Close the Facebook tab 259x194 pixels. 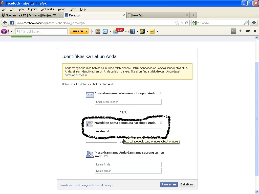pos(123,15)
